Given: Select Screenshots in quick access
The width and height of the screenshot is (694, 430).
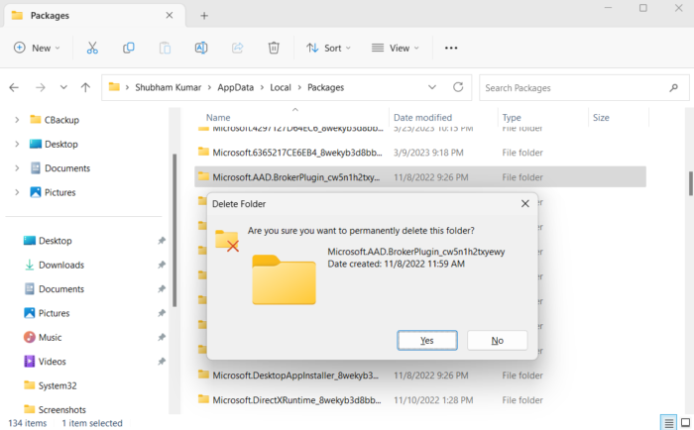Looking at the screenshot, I should click(x=61, y=409).
